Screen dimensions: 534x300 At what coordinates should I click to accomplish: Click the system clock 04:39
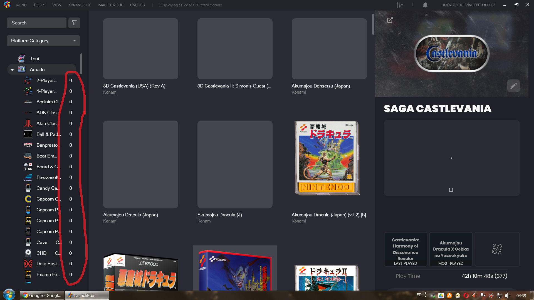pyautogui.click(x=521, y=296)
